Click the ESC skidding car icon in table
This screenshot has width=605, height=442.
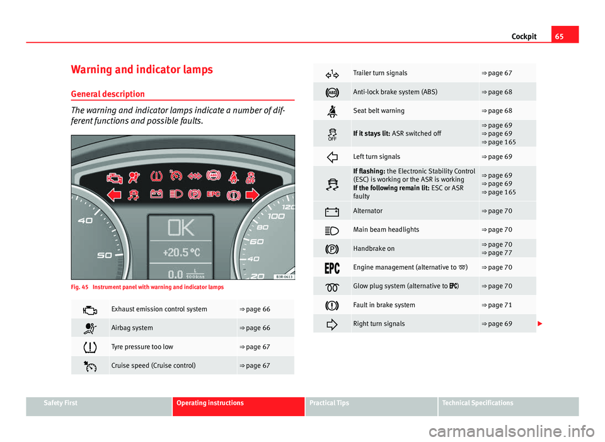click(332, 185)
